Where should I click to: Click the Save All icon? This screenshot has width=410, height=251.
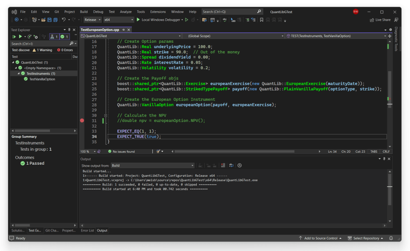(x=55, y=20)
